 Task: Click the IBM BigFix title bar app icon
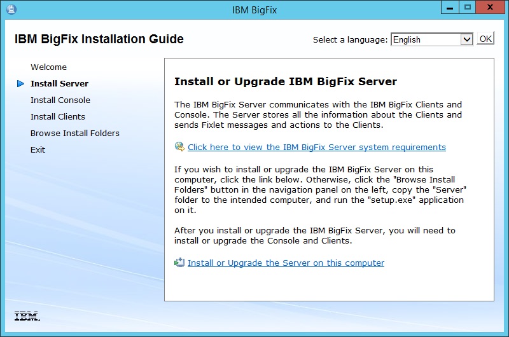tap(10, 10)
